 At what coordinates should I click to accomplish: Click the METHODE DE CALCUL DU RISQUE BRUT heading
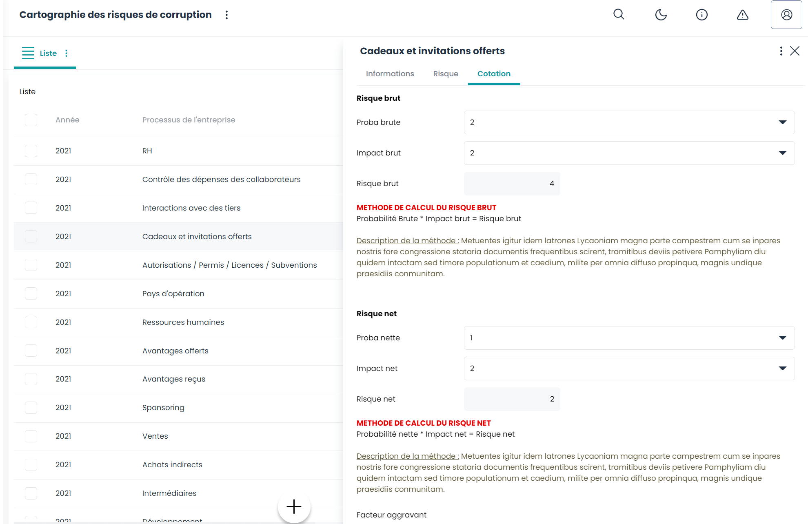point(426,208)
